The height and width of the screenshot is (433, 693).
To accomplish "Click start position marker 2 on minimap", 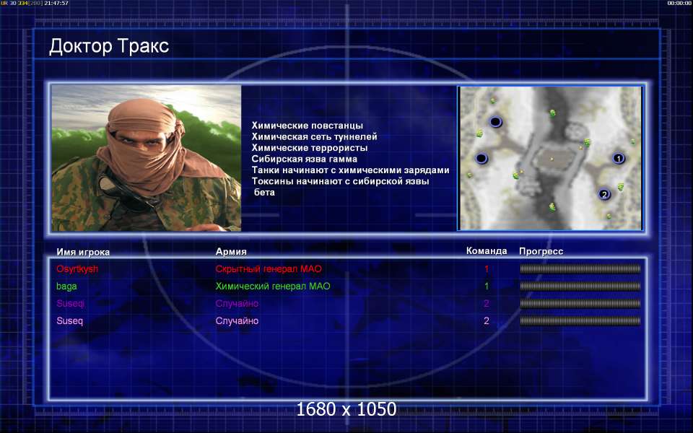I will coord(604,194).
